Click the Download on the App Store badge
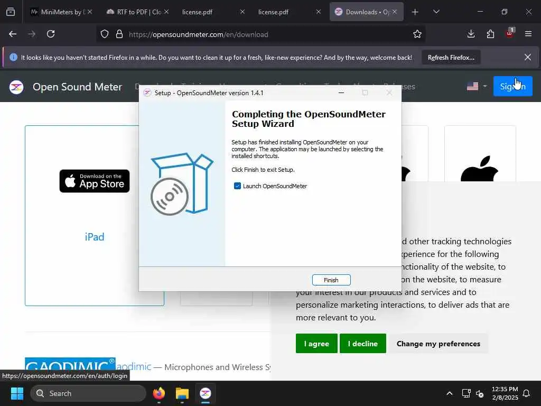Viewport: 541px width, 406px height. 95,181
